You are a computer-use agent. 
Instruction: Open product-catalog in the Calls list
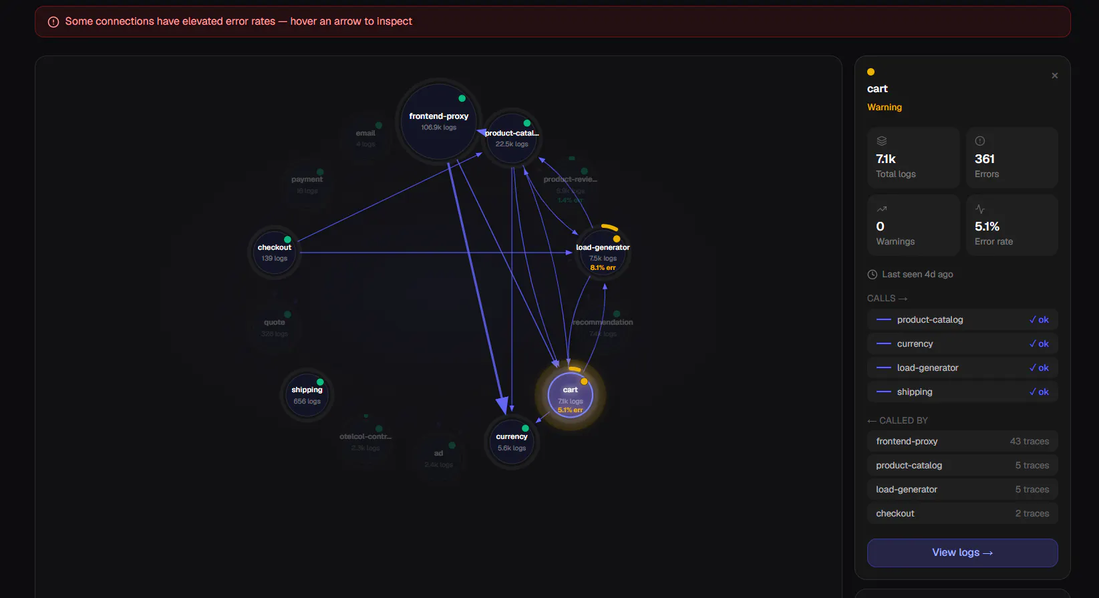coord(962,319)
